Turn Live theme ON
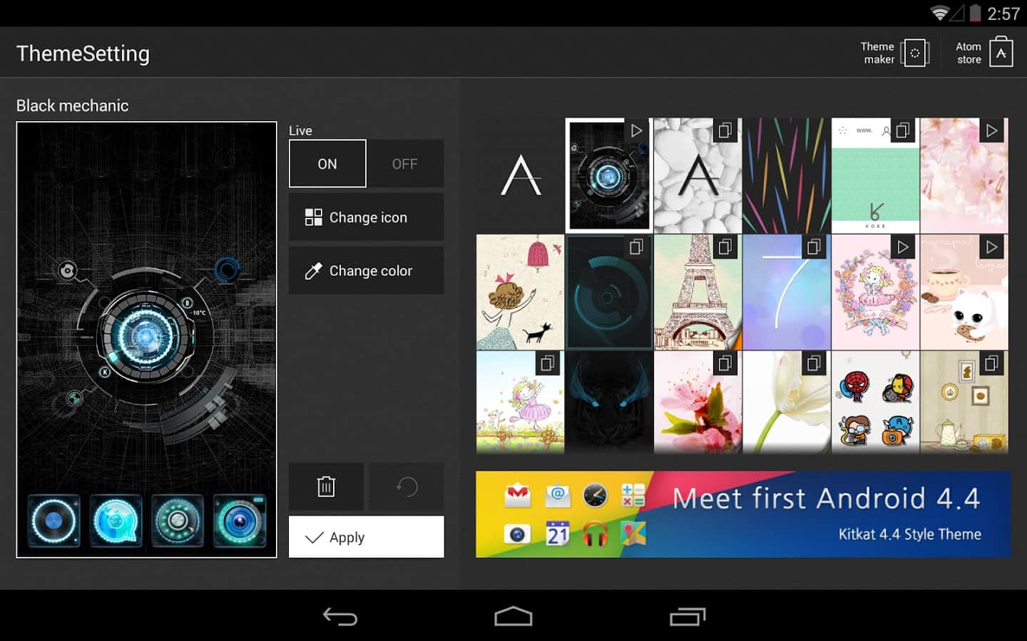 point(327,164)
